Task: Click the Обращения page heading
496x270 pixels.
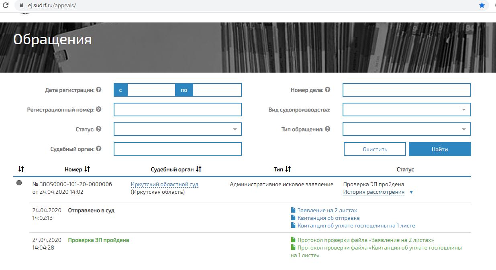Action: (x=53, y=39)
